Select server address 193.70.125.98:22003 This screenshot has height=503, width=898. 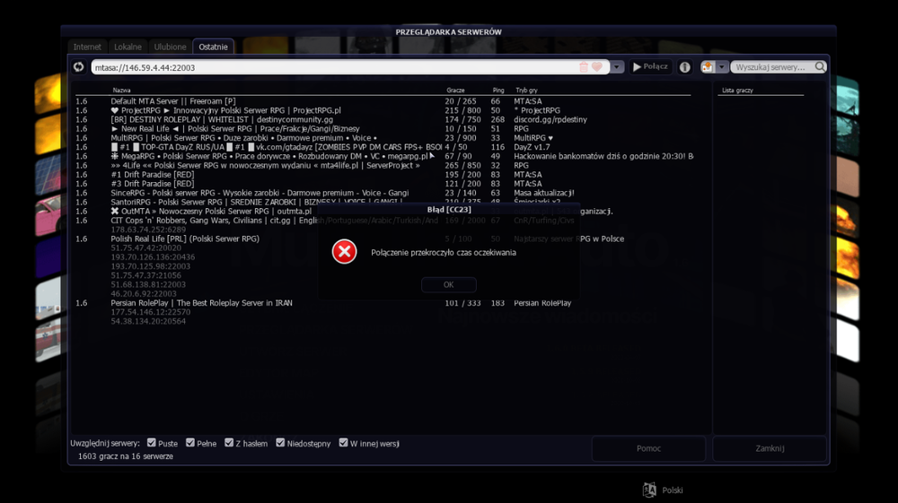click(151, 265)
